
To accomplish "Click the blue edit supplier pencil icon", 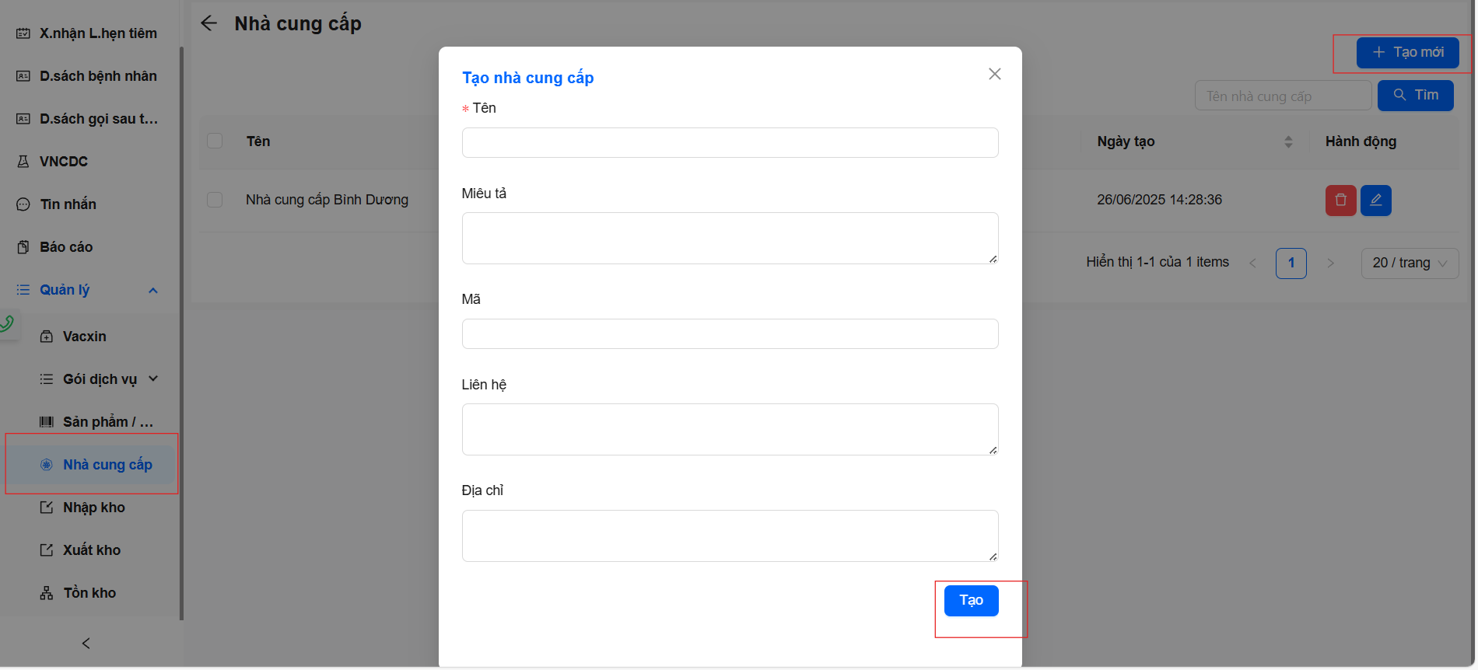I will click(x=1375, y=201).
